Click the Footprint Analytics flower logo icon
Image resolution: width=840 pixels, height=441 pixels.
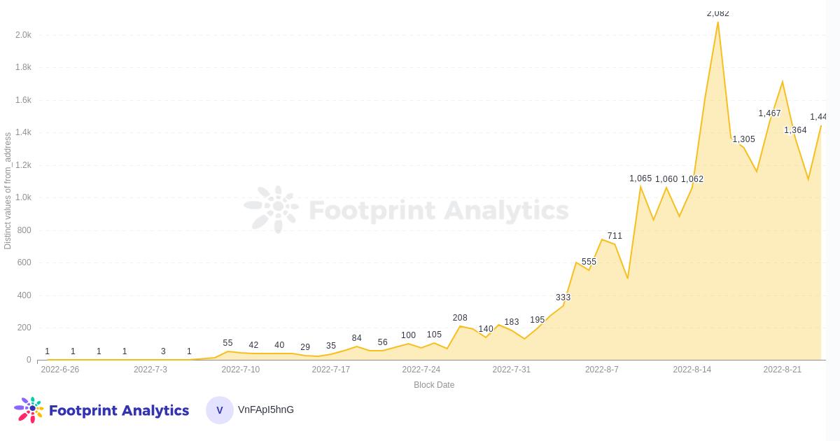point(29,410)
